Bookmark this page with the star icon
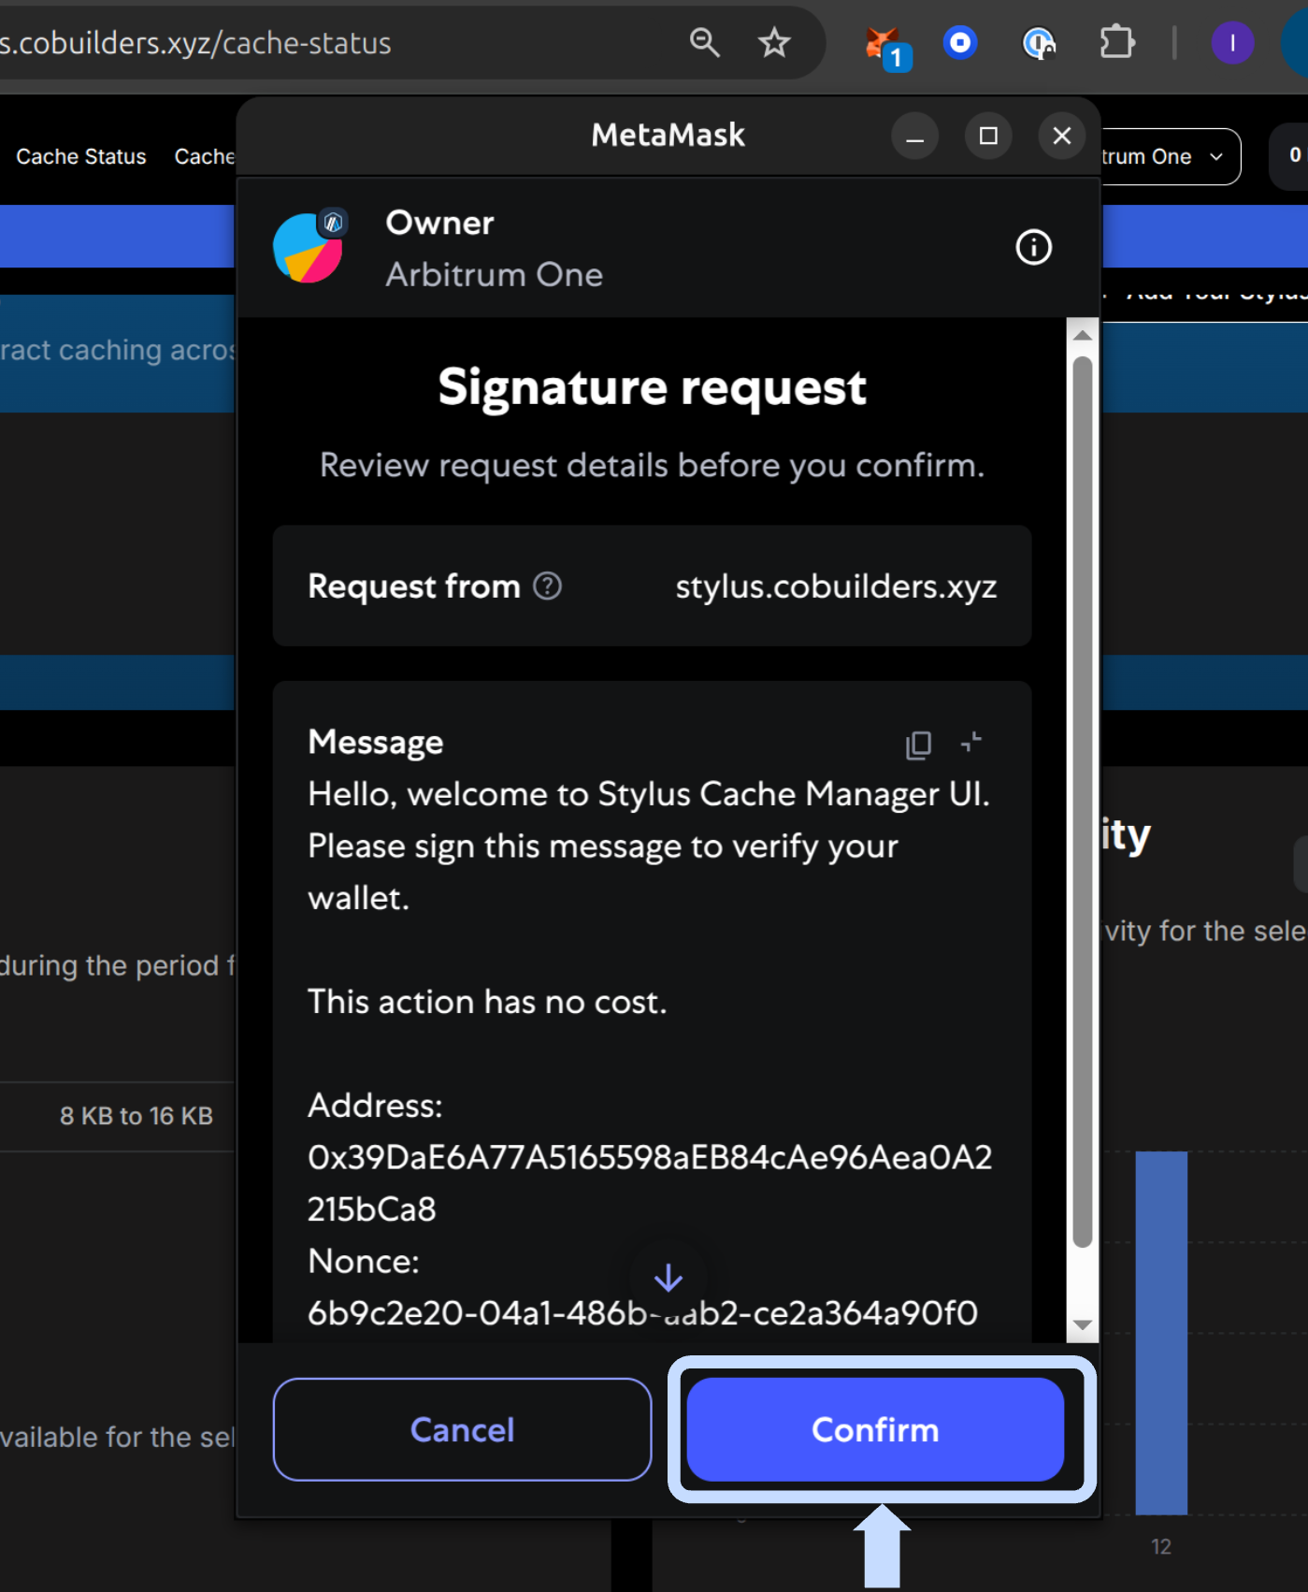 coord(774,42)
